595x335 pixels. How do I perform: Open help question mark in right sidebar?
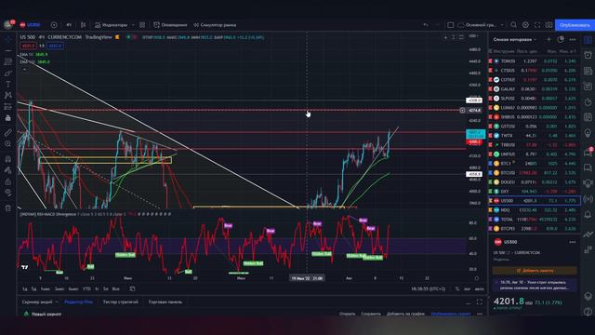pyautogui.click(x=588, y=313)
